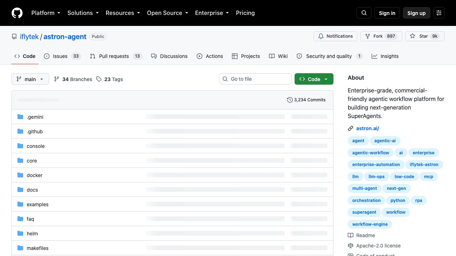This screenshot has width=456, height=256.
Task: Click the Sign up button
Action: (x=416, y=13)
